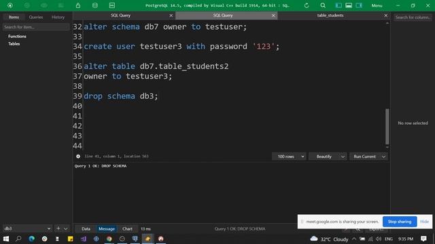Expand the Run Current options arrow

[x=383, y=157]
